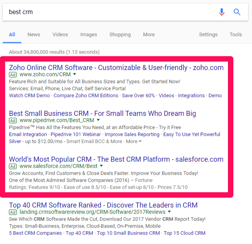
Task: Click the Ad badge beside www.zoho.com/CRM
Action: click(13, 75)
